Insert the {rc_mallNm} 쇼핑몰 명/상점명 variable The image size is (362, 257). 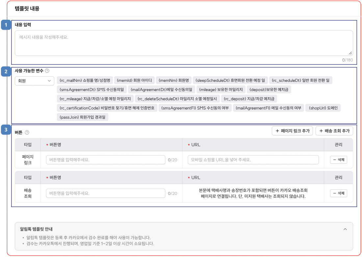click(x=85, y=80)
